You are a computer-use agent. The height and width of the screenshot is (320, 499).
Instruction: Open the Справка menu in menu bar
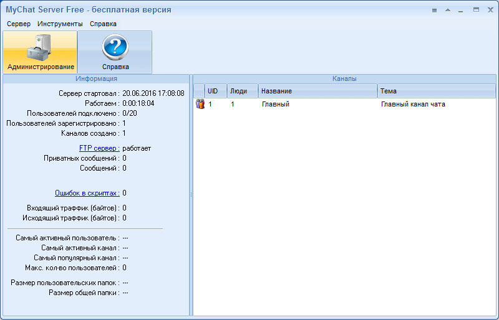pyautogui.click(x=103, y=24)
